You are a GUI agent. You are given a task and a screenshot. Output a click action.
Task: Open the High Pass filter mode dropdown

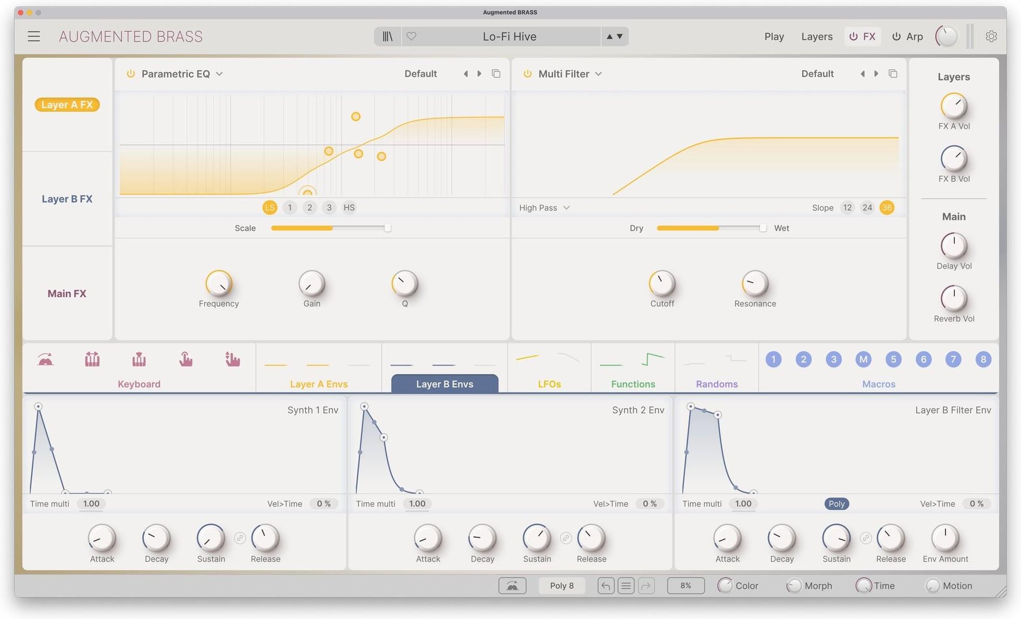(x=543, y=207)
